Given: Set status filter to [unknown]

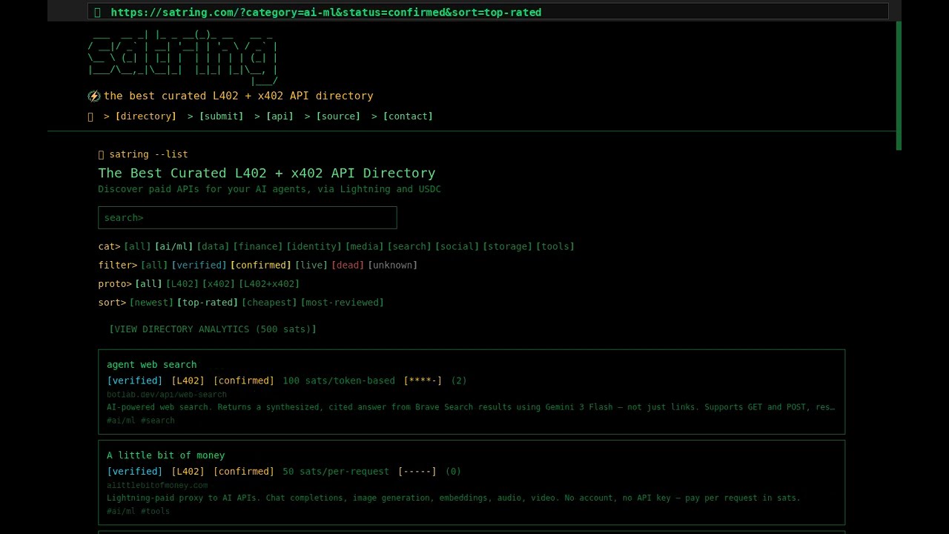Looking at the screenshot, I should pyautogui.click(x=393, y=265).
